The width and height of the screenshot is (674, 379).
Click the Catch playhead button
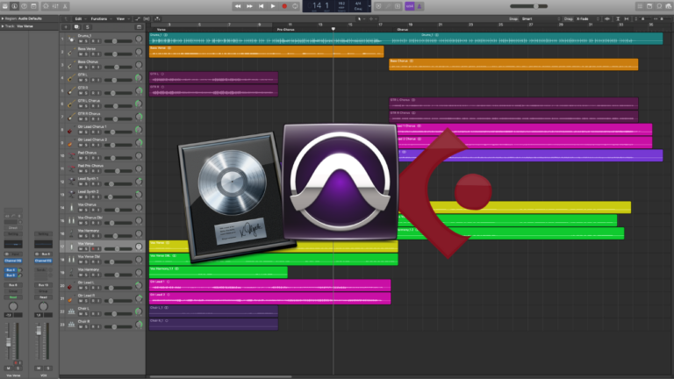(157, 19)
